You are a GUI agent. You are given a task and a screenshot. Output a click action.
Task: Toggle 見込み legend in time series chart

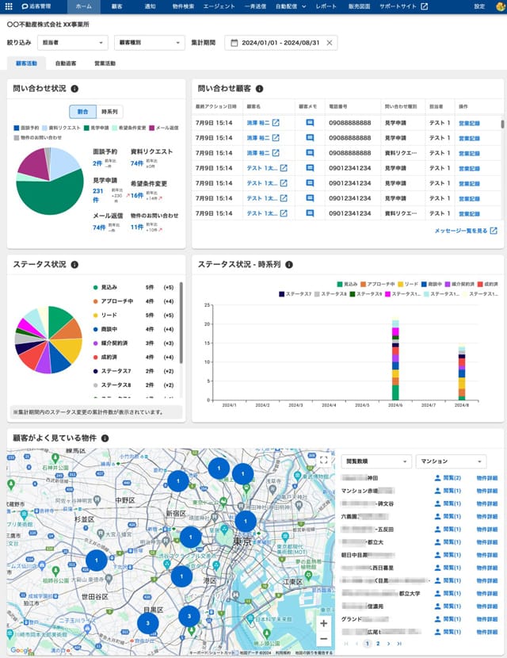(x=347, y=284)
